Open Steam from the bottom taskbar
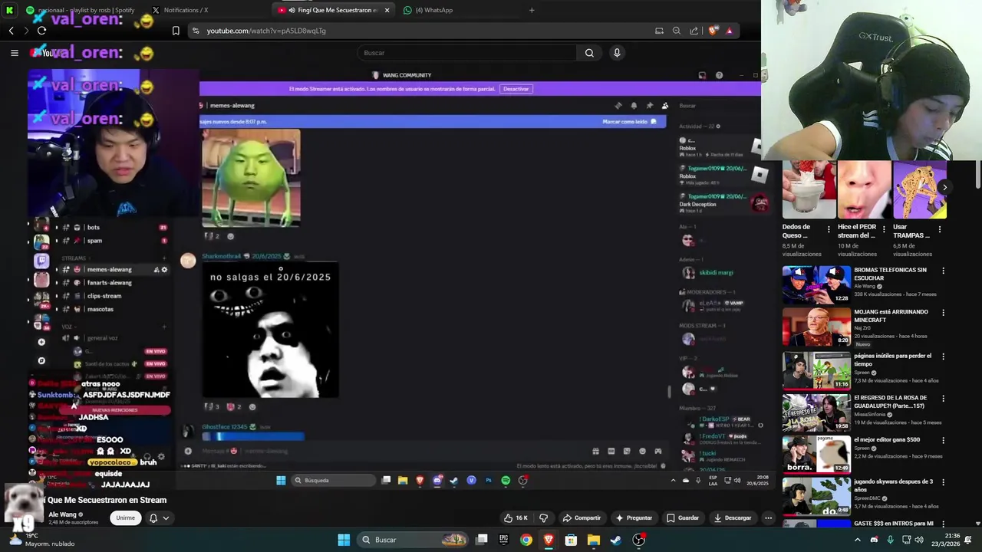Image resolution: width=982 pixels, height=552 pixels. pos(615,540)
